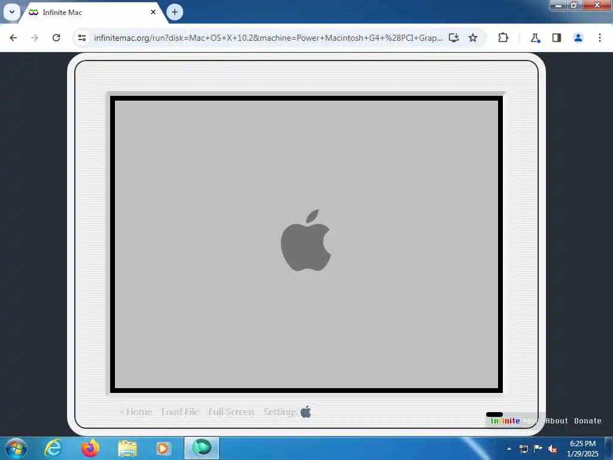The height and width of the screenshot is (460, 613).
Task: Restore down the browser window
Action: tap(574, 5)
